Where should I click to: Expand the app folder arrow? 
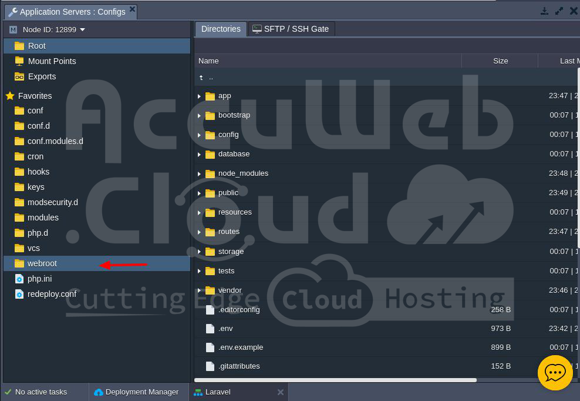point(200,96)
